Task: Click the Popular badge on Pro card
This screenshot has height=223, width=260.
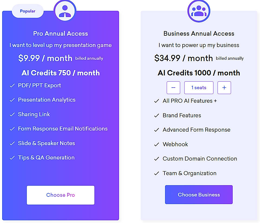Action: [27, 11]
